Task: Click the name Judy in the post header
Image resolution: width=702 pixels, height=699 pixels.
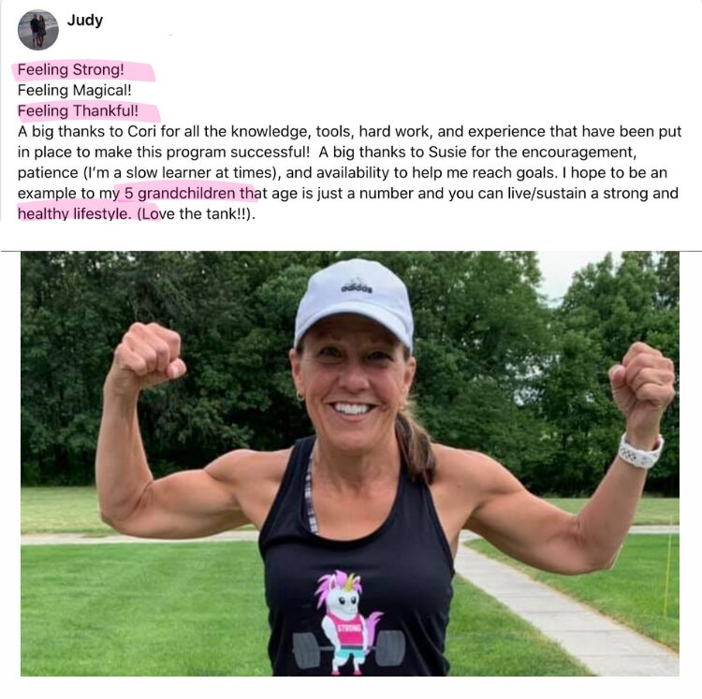Action: [x=84, y=21]
